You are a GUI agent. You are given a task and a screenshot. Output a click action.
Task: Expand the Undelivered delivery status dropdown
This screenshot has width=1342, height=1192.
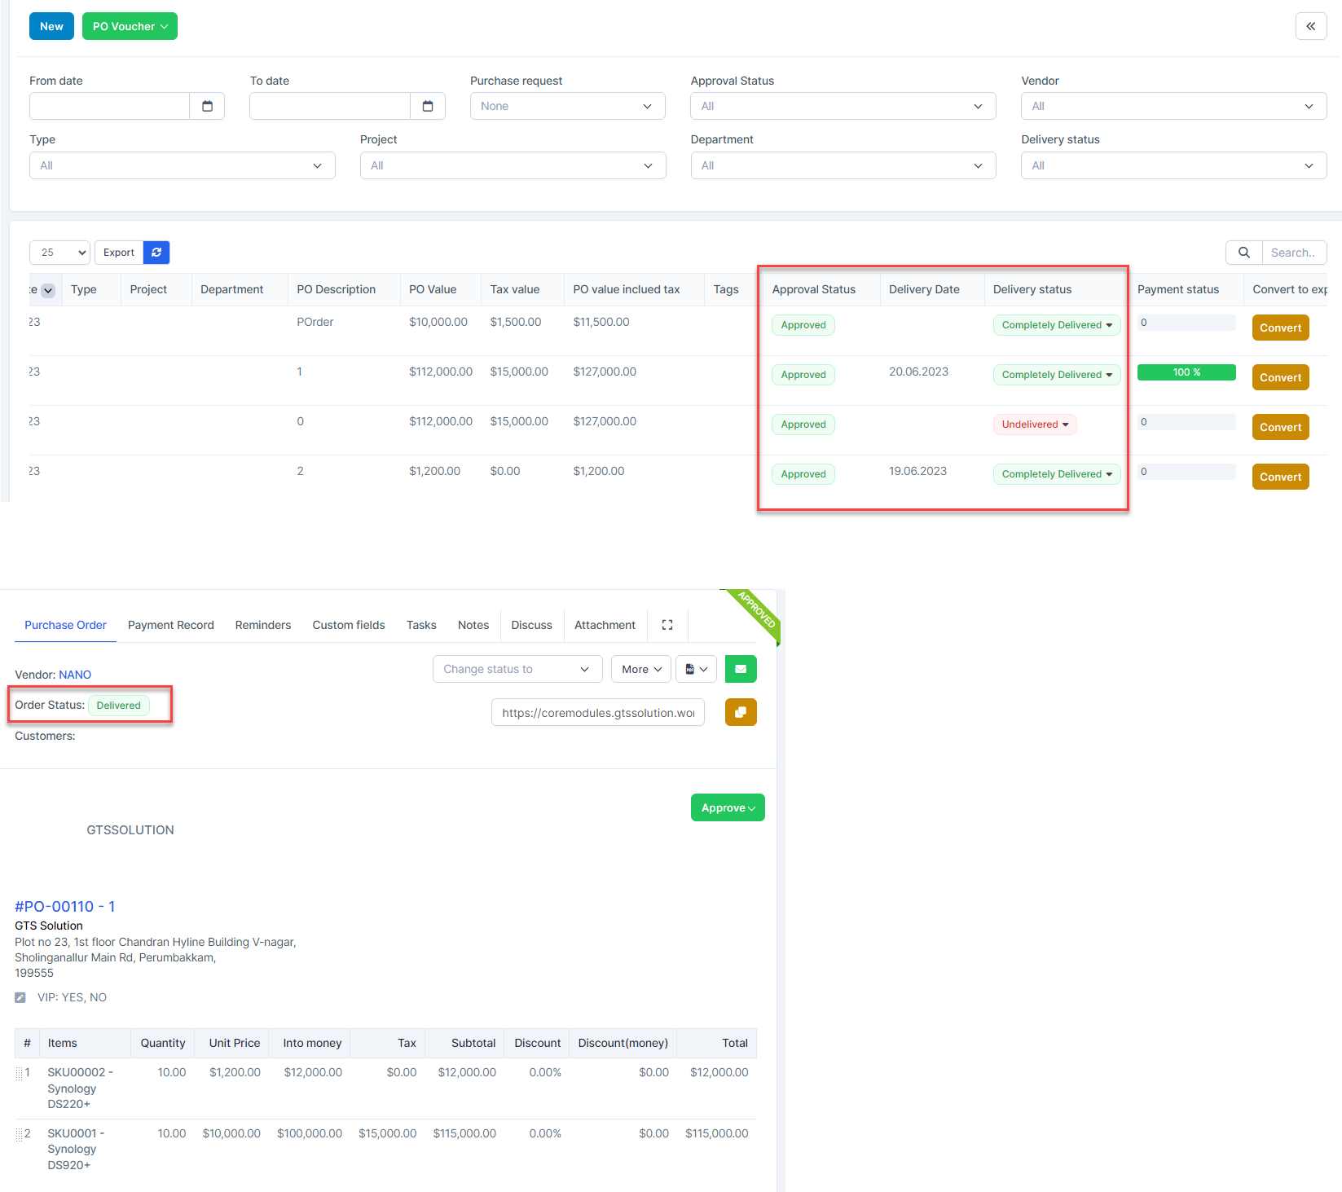pyautogui.click(x=1034, y=424)
